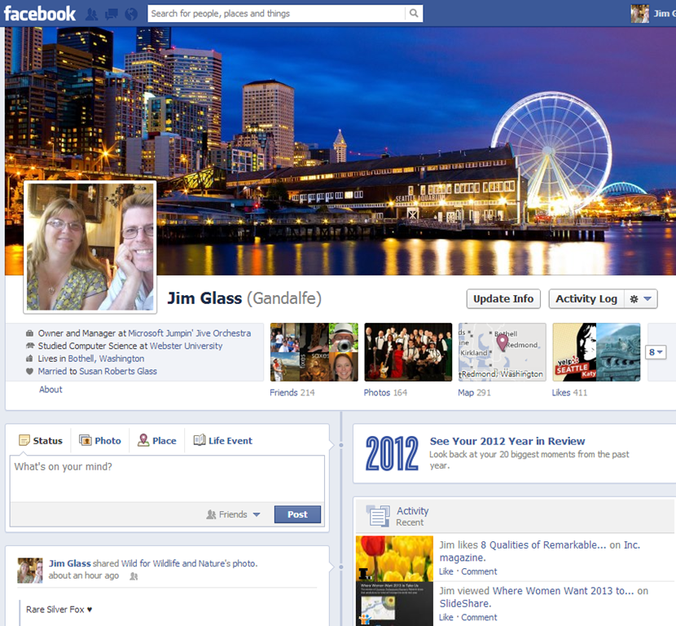Expand the 8 more sections dropdown
This screenshot has height=626, width=676.
click(x=656, y=352)
